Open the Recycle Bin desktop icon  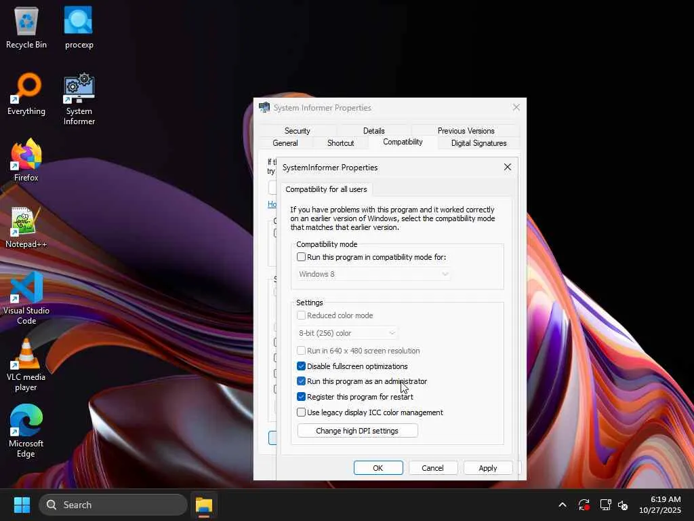[x=26, y=22]
